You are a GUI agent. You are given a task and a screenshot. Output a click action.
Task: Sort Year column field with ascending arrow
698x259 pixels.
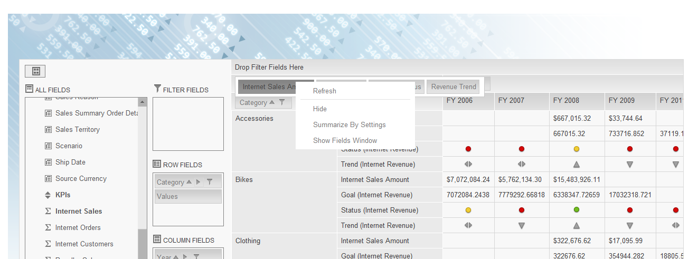click(175, 257)
